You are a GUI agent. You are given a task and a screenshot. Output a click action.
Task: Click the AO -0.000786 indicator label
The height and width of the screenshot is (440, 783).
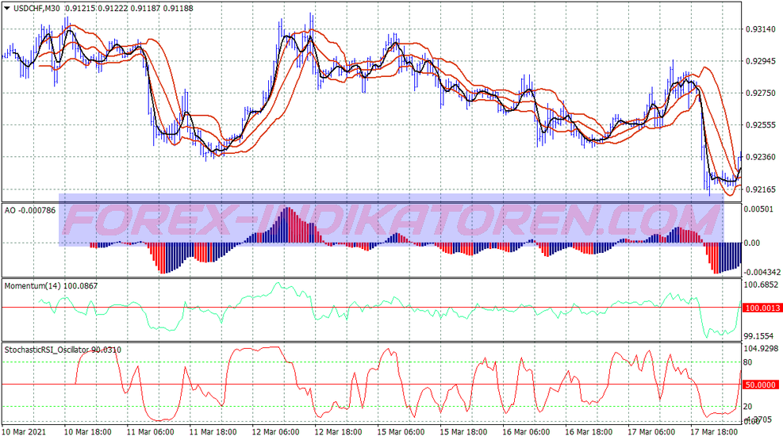(30, 211)
